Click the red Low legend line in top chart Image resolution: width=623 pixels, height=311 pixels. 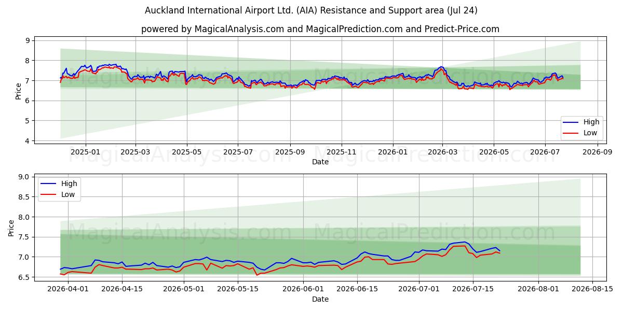(x=571, y=133)
